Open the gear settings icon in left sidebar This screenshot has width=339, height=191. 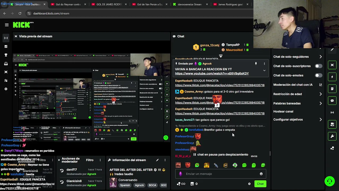click(6, 89)
